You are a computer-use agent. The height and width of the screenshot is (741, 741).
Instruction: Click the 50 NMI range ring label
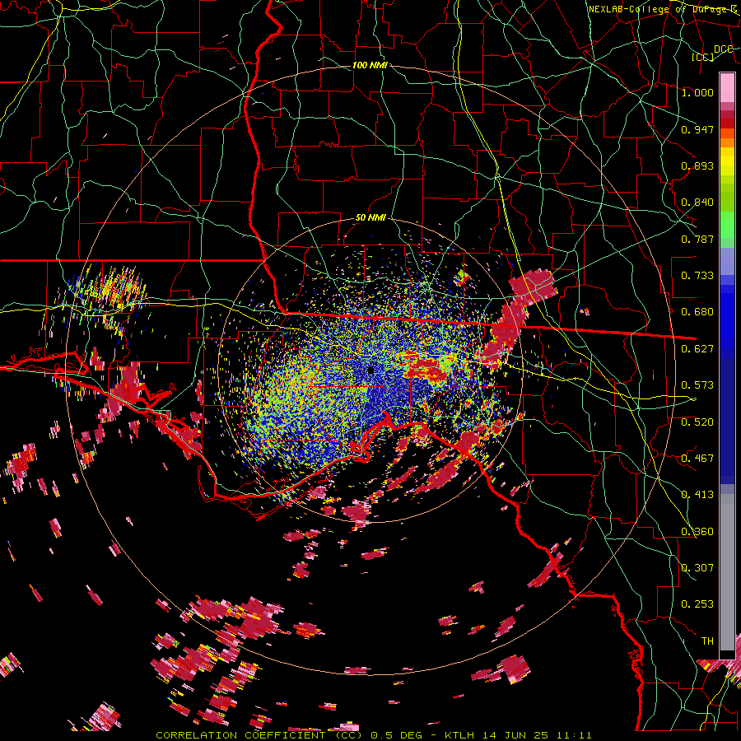[370, 218]
